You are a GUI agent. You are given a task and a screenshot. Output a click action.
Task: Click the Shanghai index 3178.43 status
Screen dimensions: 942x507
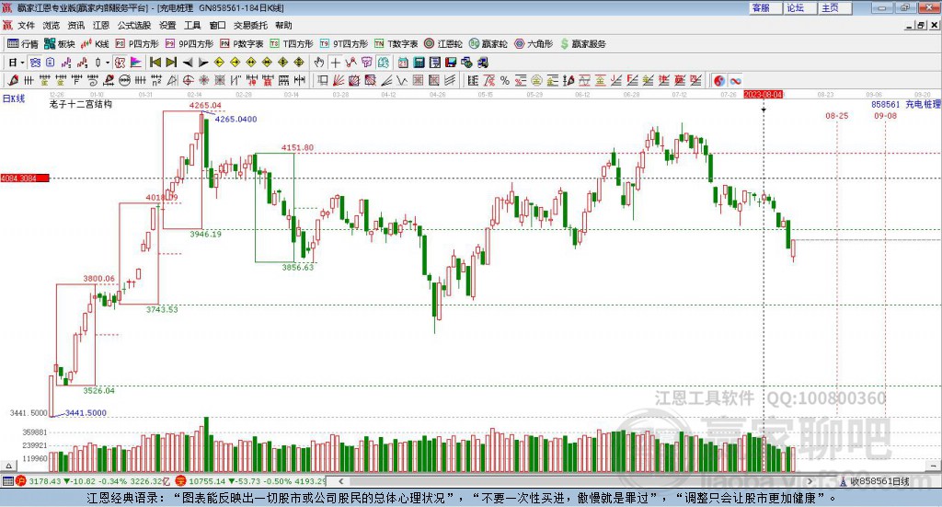[x=45, y=481]
